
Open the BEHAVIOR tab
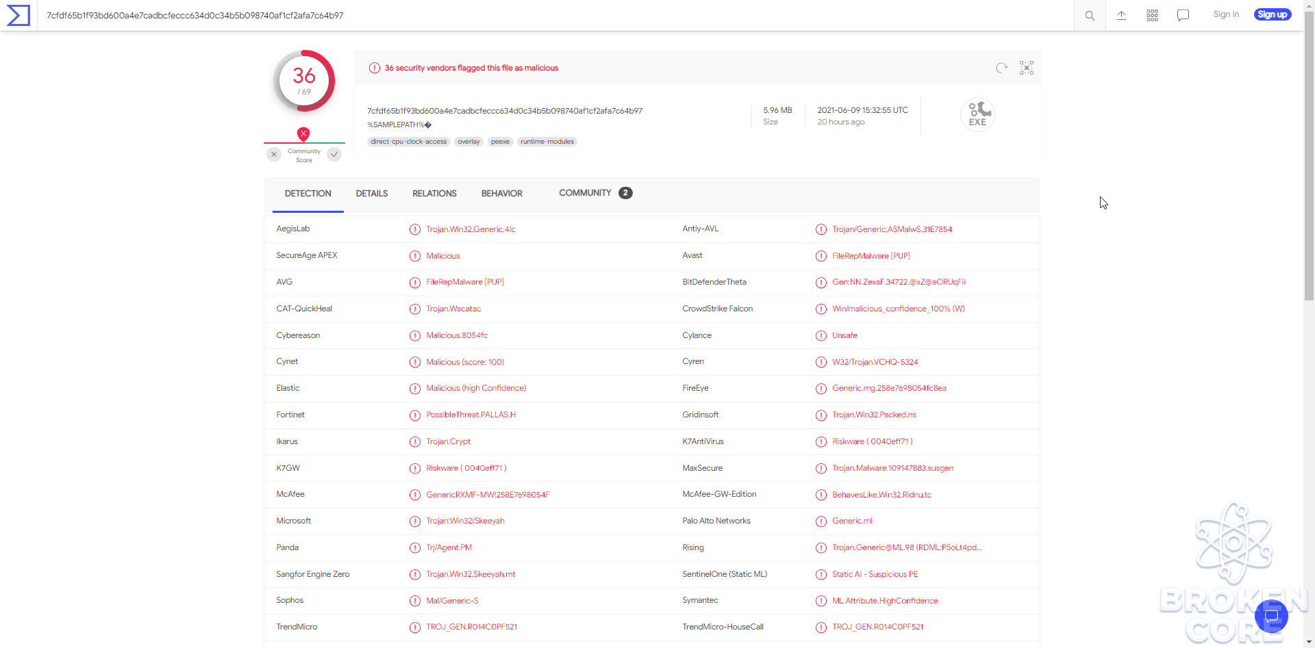click(502, 194)
